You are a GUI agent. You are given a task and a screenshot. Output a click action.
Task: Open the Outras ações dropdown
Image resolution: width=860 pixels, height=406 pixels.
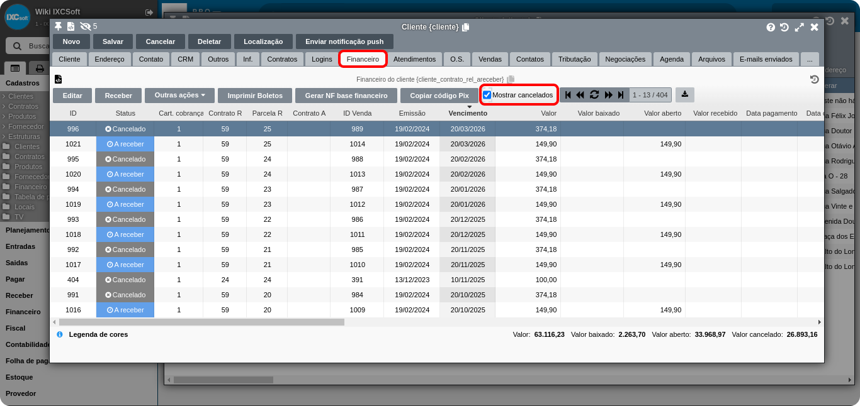[x=180, y=96]
